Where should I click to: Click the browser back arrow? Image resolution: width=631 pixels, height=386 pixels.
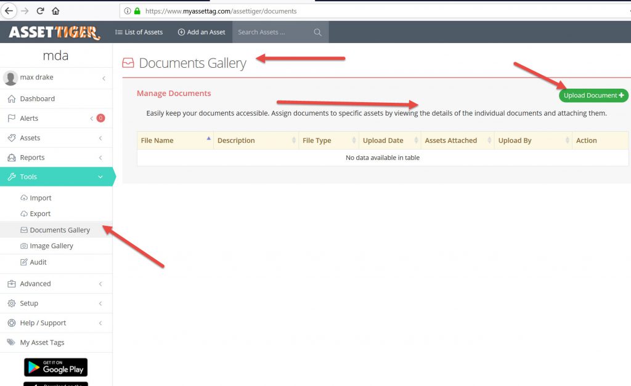9,11
